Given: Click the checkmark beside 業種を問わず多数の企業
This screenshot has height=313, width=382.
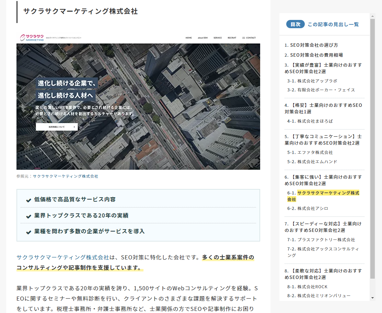Looking at the screenshot, I should click(28, 232).
